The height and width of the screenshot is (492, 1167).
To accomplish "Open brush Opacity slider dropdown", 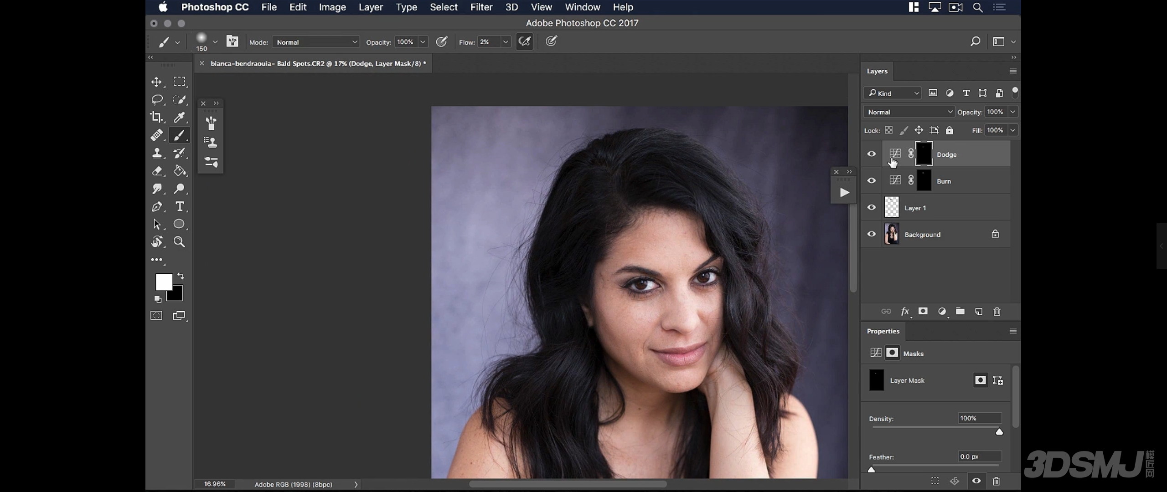I will coord(423,42).
